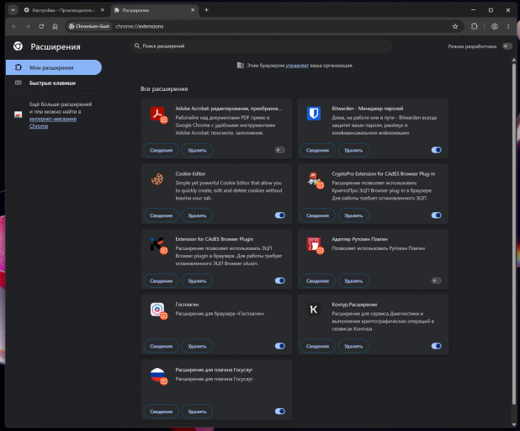Open Сведения for Adobe Acrobat

coord(162,151)
